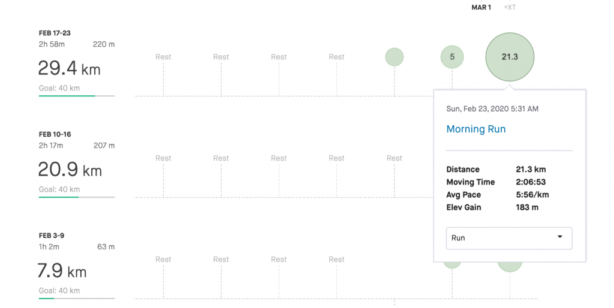Click the dropdown arrow beside Run
614x308 pixels.
point(560,237)
